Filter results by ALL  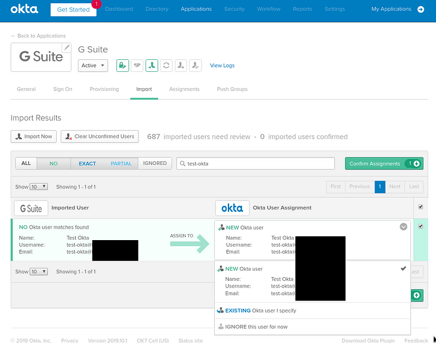pos(26,163)
